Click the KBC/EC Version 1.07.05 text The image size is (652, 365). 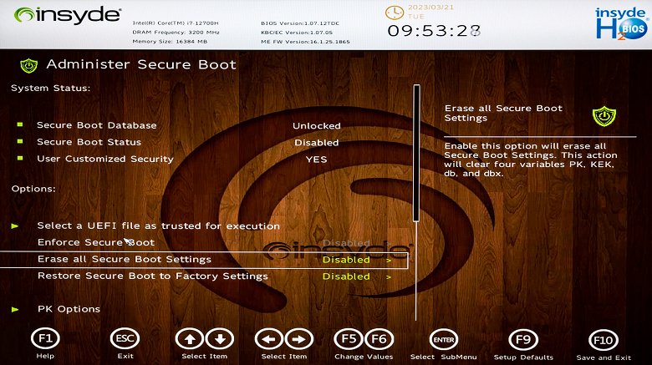[x=297, y=33]
